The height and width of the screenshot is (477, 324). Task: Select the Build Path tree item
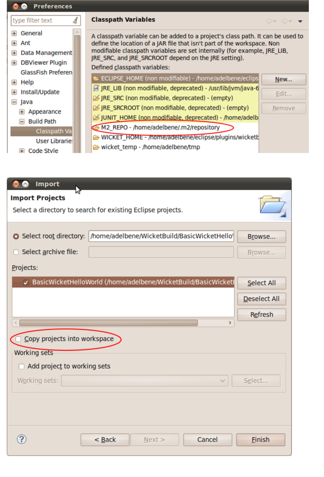pyautogui.click(x=42, y=121)
